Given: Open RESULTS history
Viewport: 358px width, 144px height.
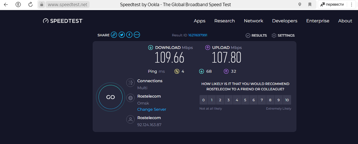Looking at the screenshot, I should click(256, 35).
